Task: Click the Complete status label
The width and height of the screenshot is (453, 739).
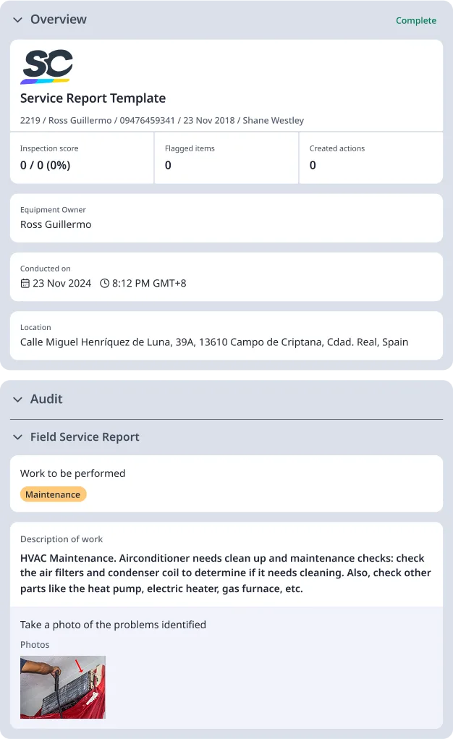Action: pyautogui.click(x=416, y=20)
